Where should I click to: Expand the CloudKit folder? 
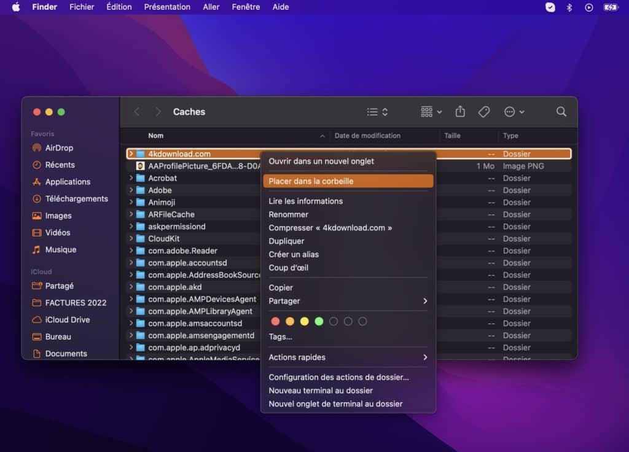(x=131, y=238)
